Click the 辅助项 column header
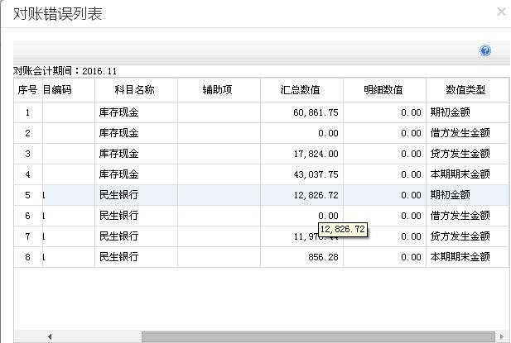The image size is (511, 343). pos(219,90)
